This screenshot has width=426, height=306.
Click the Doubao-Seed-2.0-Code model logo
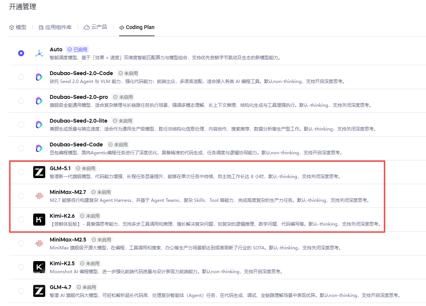[x=39, y=77]
